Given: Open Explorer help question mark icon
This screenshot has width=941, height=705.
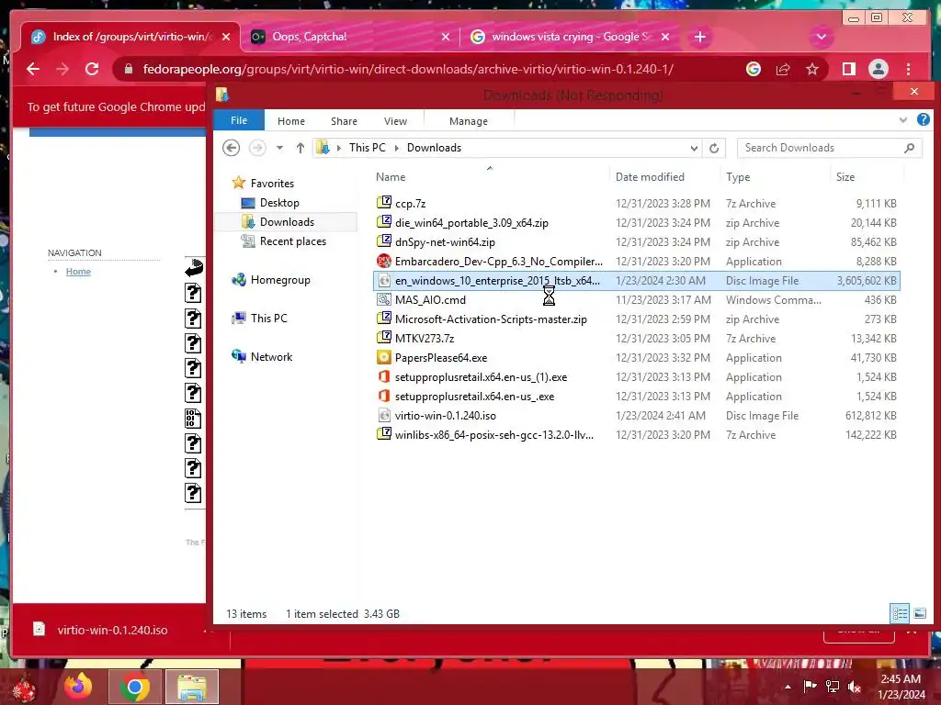Looking at the screenshot, I should pos(923,120).
